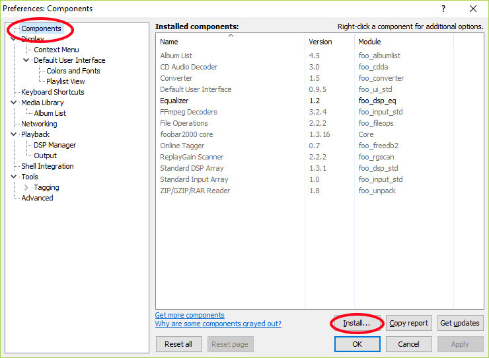
Task: Close the Preferences window
Action: [472, 9]
